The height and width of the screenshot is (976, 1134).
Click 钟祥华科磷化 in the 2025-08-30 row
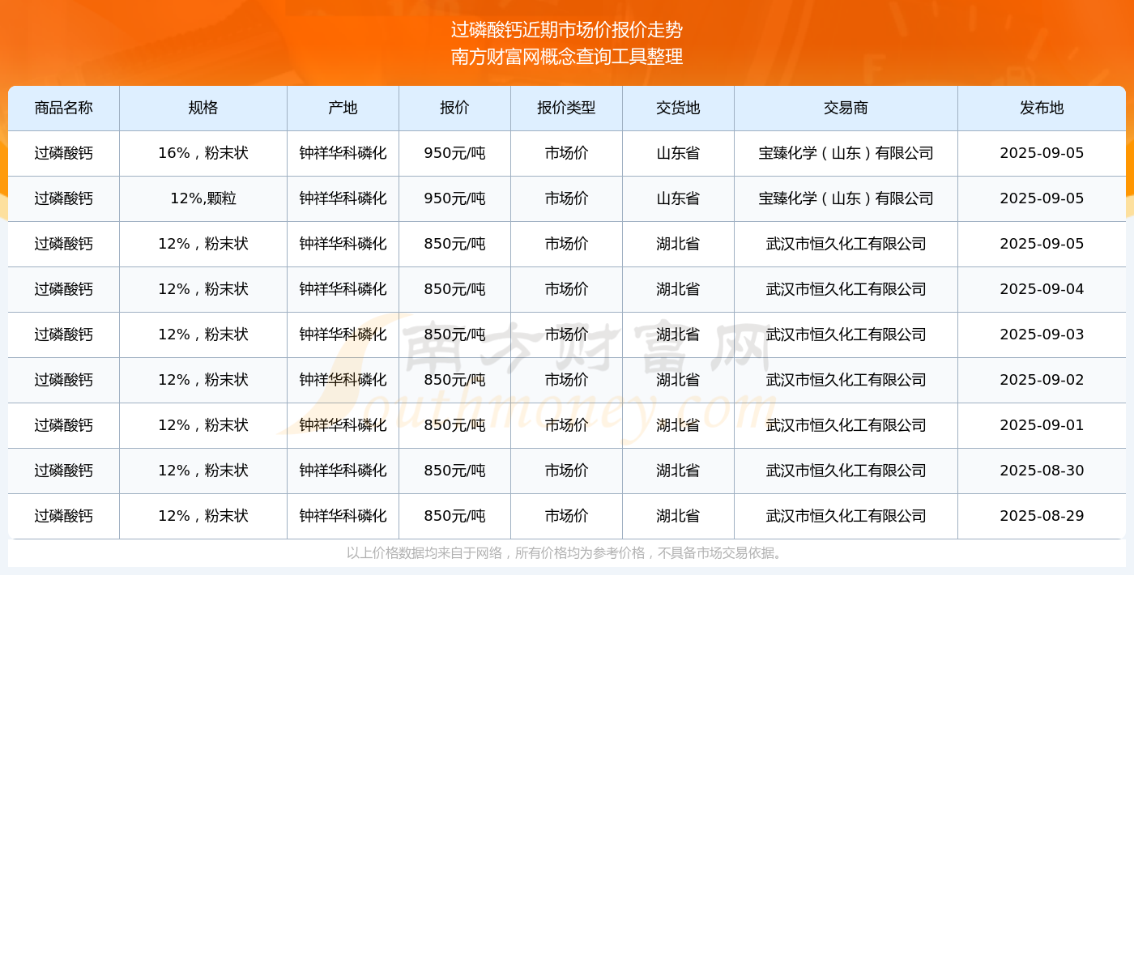(x=343, y=471)
